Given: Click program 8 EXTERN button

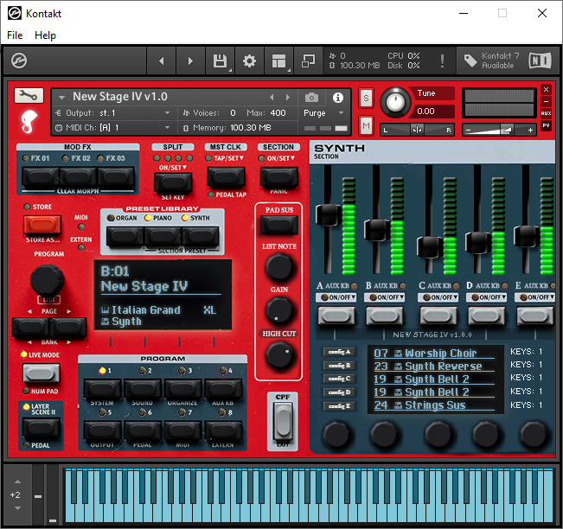Looking at the screenshot, I should [223, 430].
